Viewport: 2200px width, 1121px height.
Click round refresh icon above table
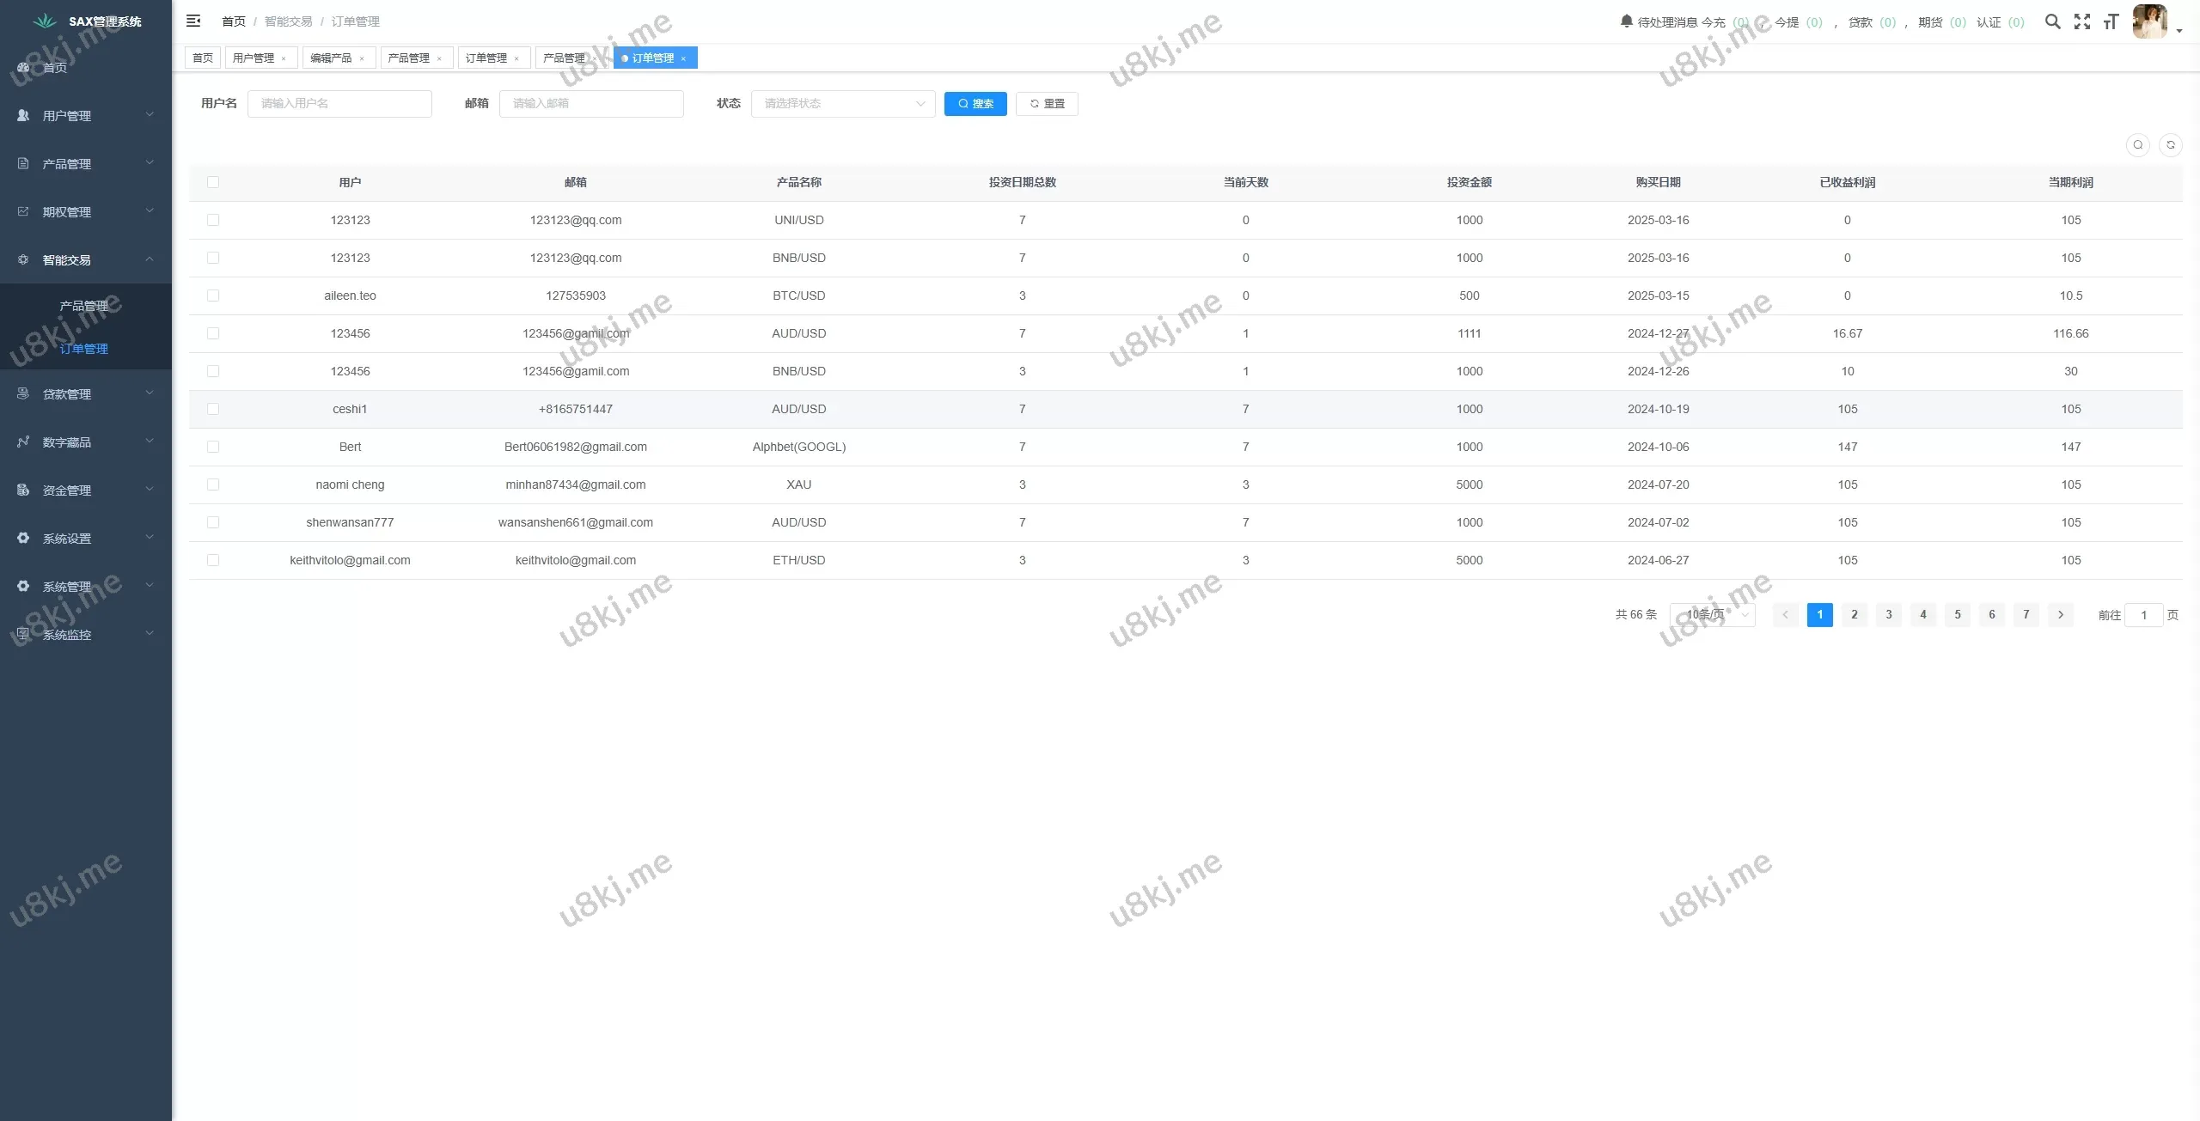tap(2170, 145)
